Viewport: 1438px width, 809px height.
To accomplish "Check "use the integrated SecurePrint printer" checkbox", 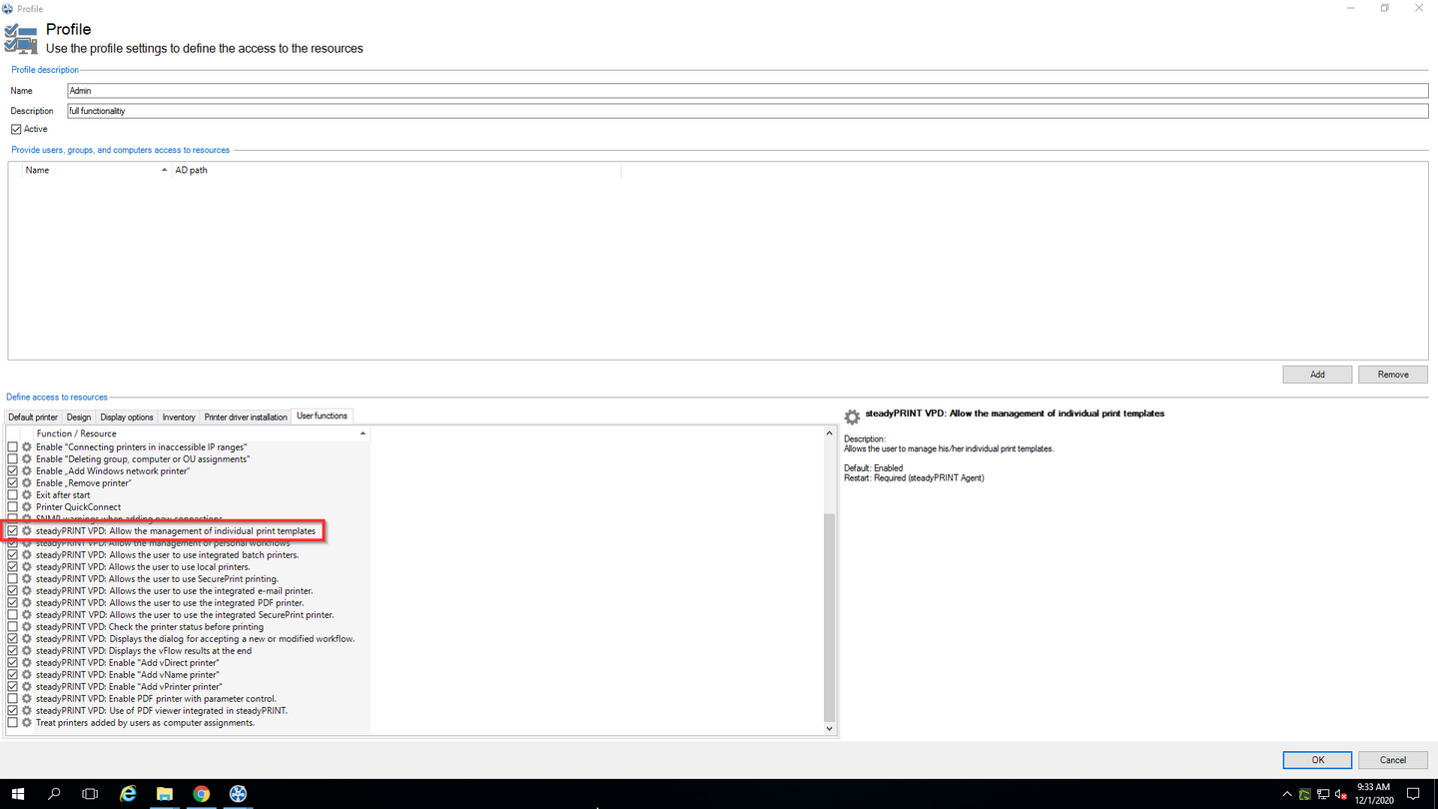I will [13, 615].
